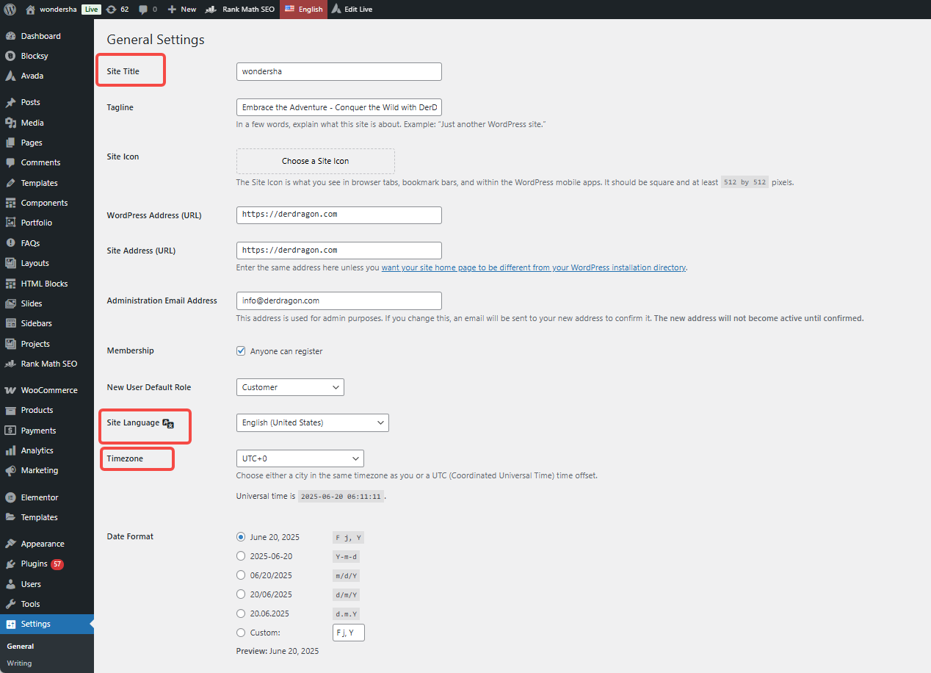Uncheck Anyone can register
The width and height of the screenshot is (931, 673).
click(241, 350)
